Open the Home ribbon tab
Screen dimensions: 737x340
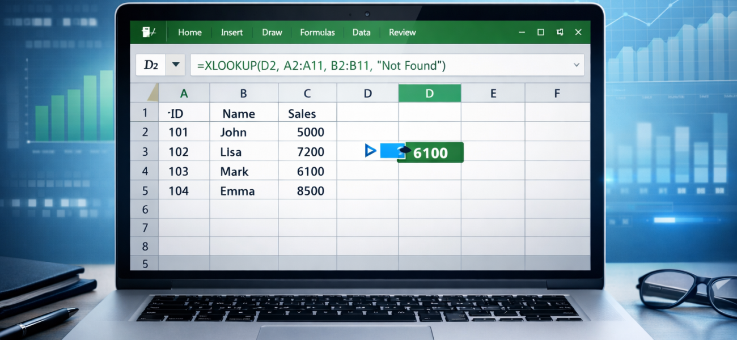point(189,32)
